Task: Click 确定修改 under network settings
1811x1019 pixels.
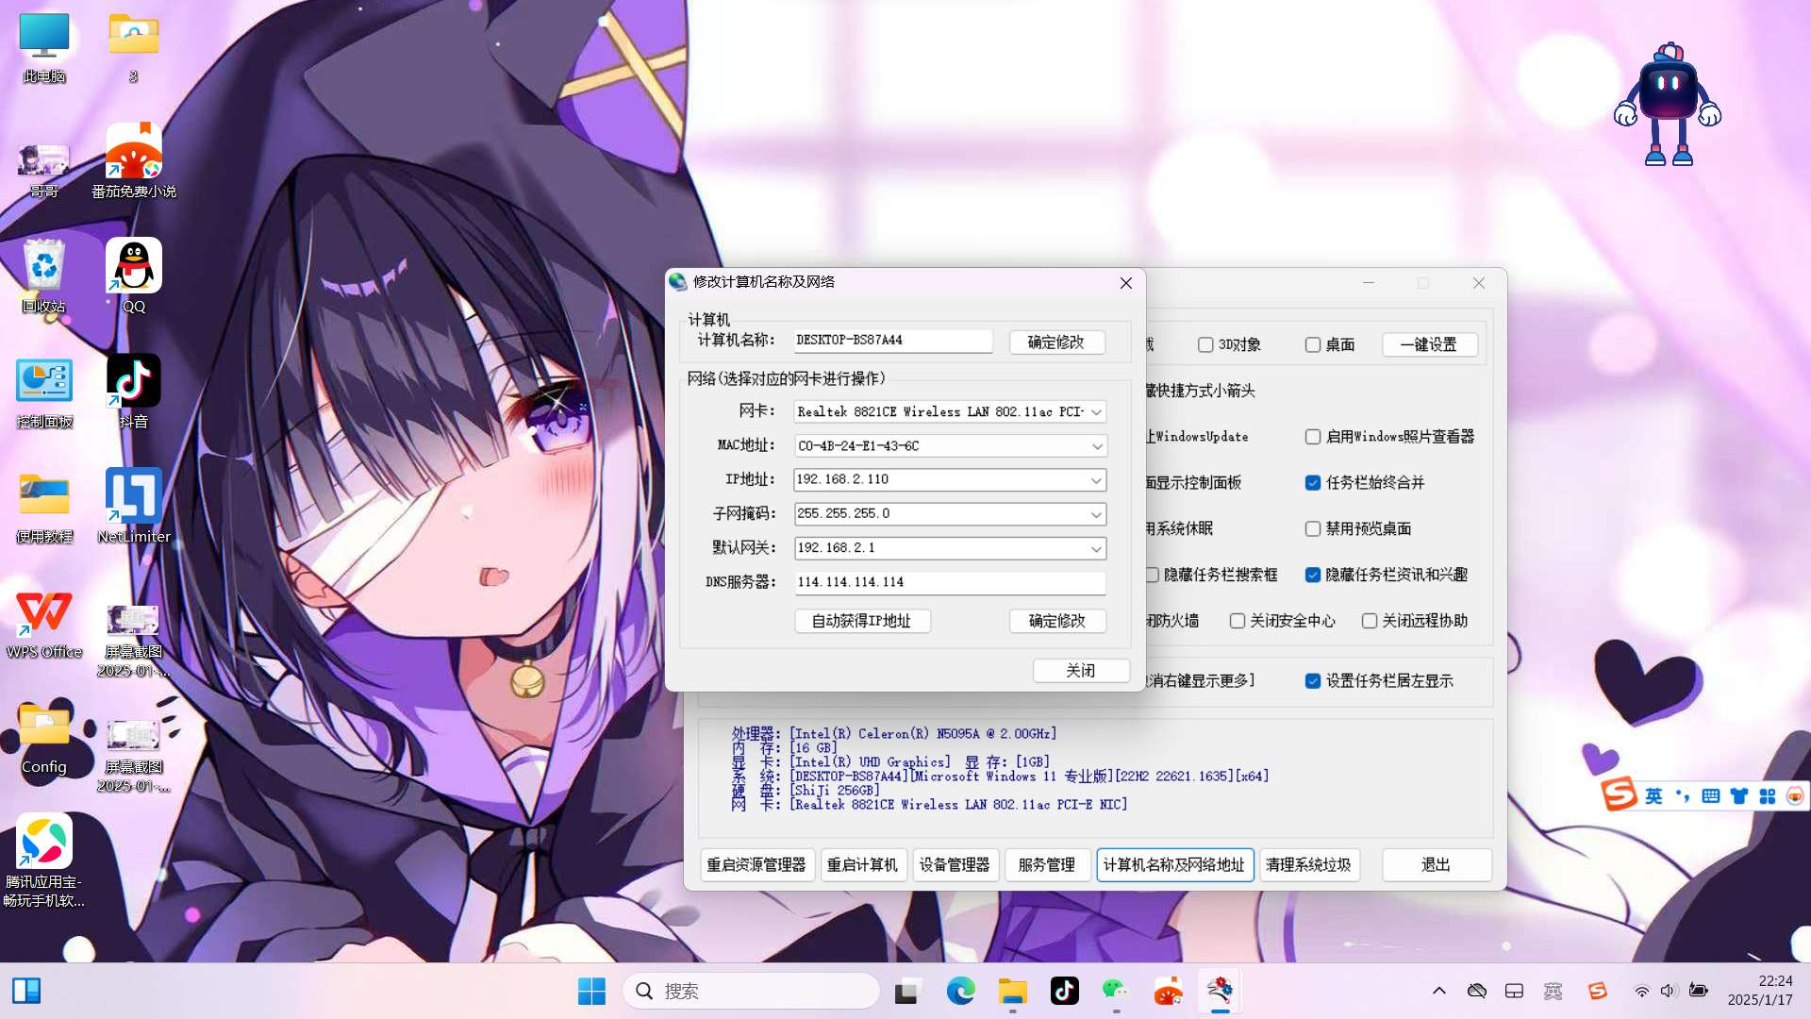Action: click(1056, 621)
